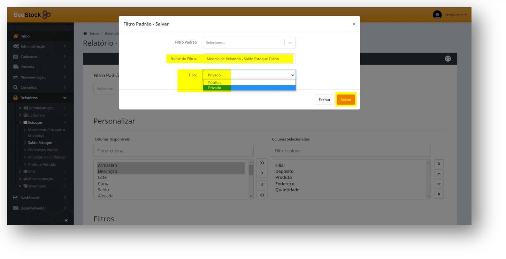Move selected column one position down
Screen dimensions: 506x259
click(x=439, y=184)
